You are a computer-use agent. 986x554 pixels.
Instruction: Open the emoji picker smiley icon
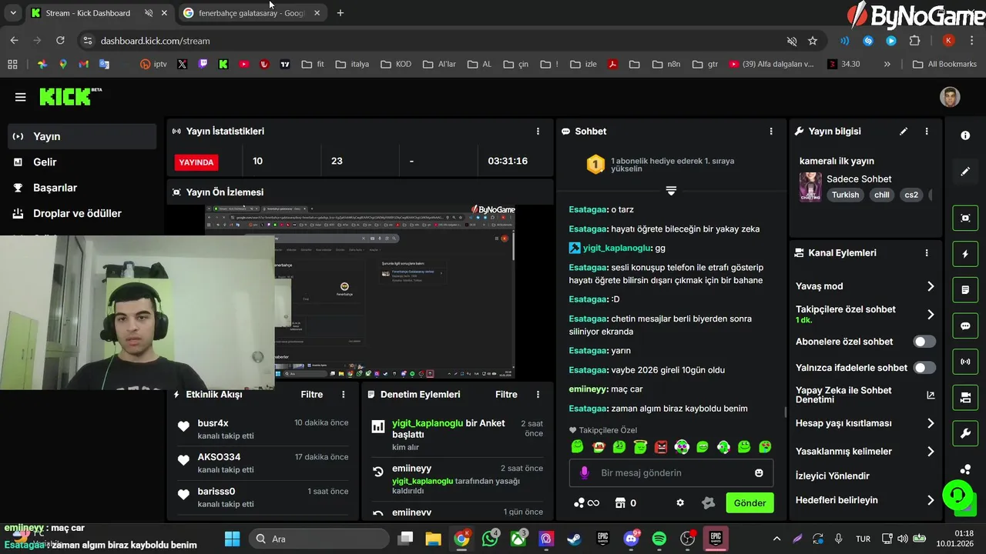pyautogui.click(x=759, y=472)
